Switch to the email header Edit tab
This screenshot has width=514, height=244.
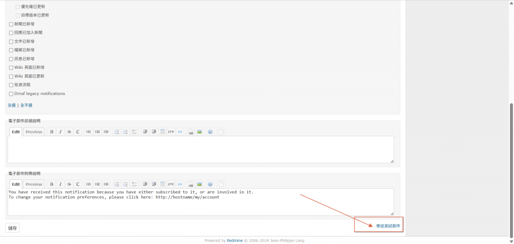click(16, 132)
